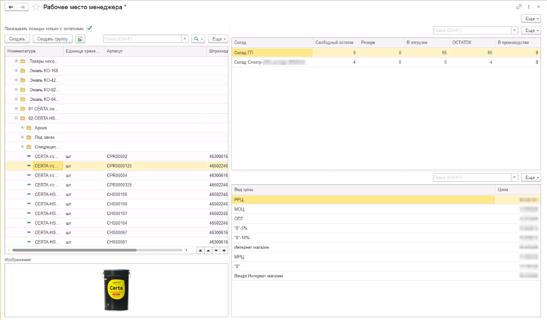Screen dimensions: 547x320
Task: Click the Создать группу button
Action: click(52, 39)
